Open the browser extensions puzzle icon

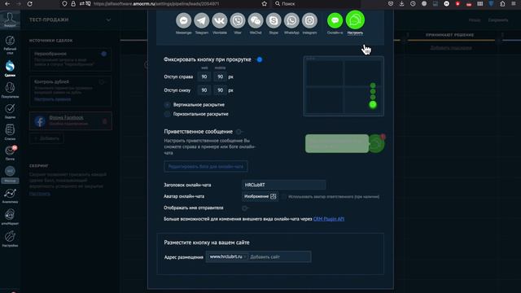[x=502, y=3]
